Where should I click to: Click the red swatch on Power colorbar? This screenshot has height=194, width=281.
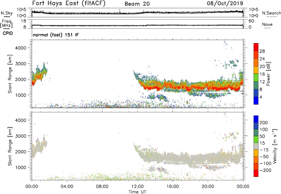point(256,47)
